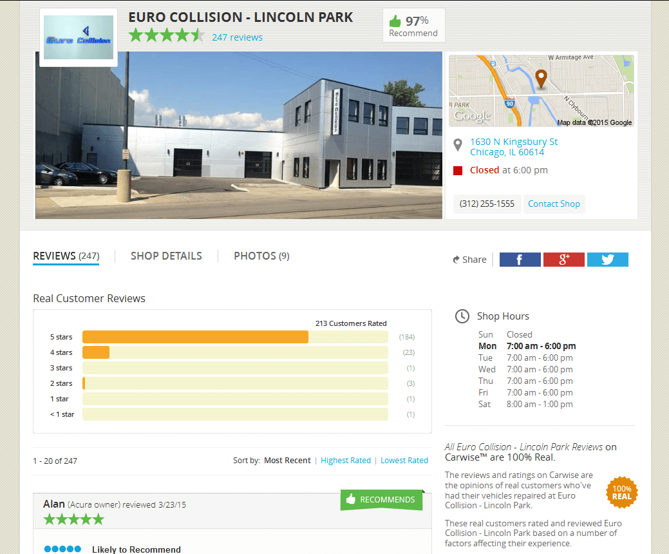This screenshot has height=554, width=669.
Task: Click the Google Plus share icon
Action: click(x=563, y=260)
